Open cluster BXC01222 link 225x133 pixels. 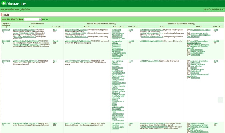(6, 41)
